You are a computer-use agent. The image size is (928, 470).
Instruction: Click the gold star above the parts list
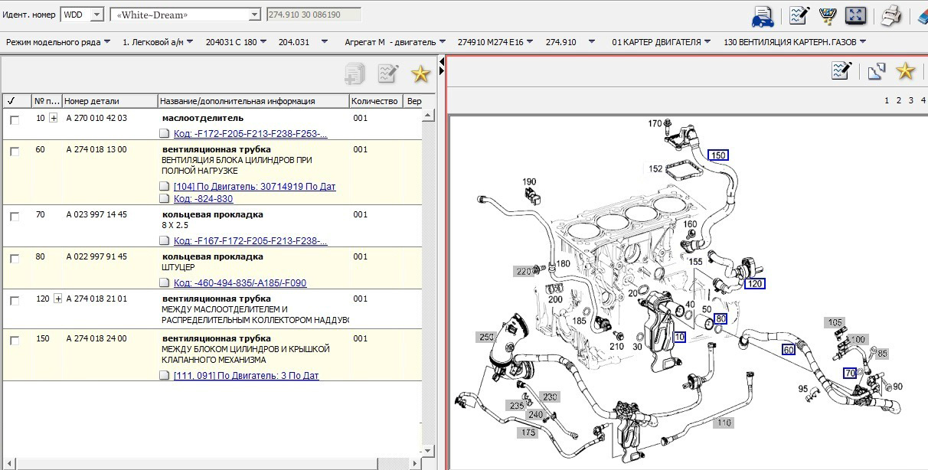click(420, 73)
